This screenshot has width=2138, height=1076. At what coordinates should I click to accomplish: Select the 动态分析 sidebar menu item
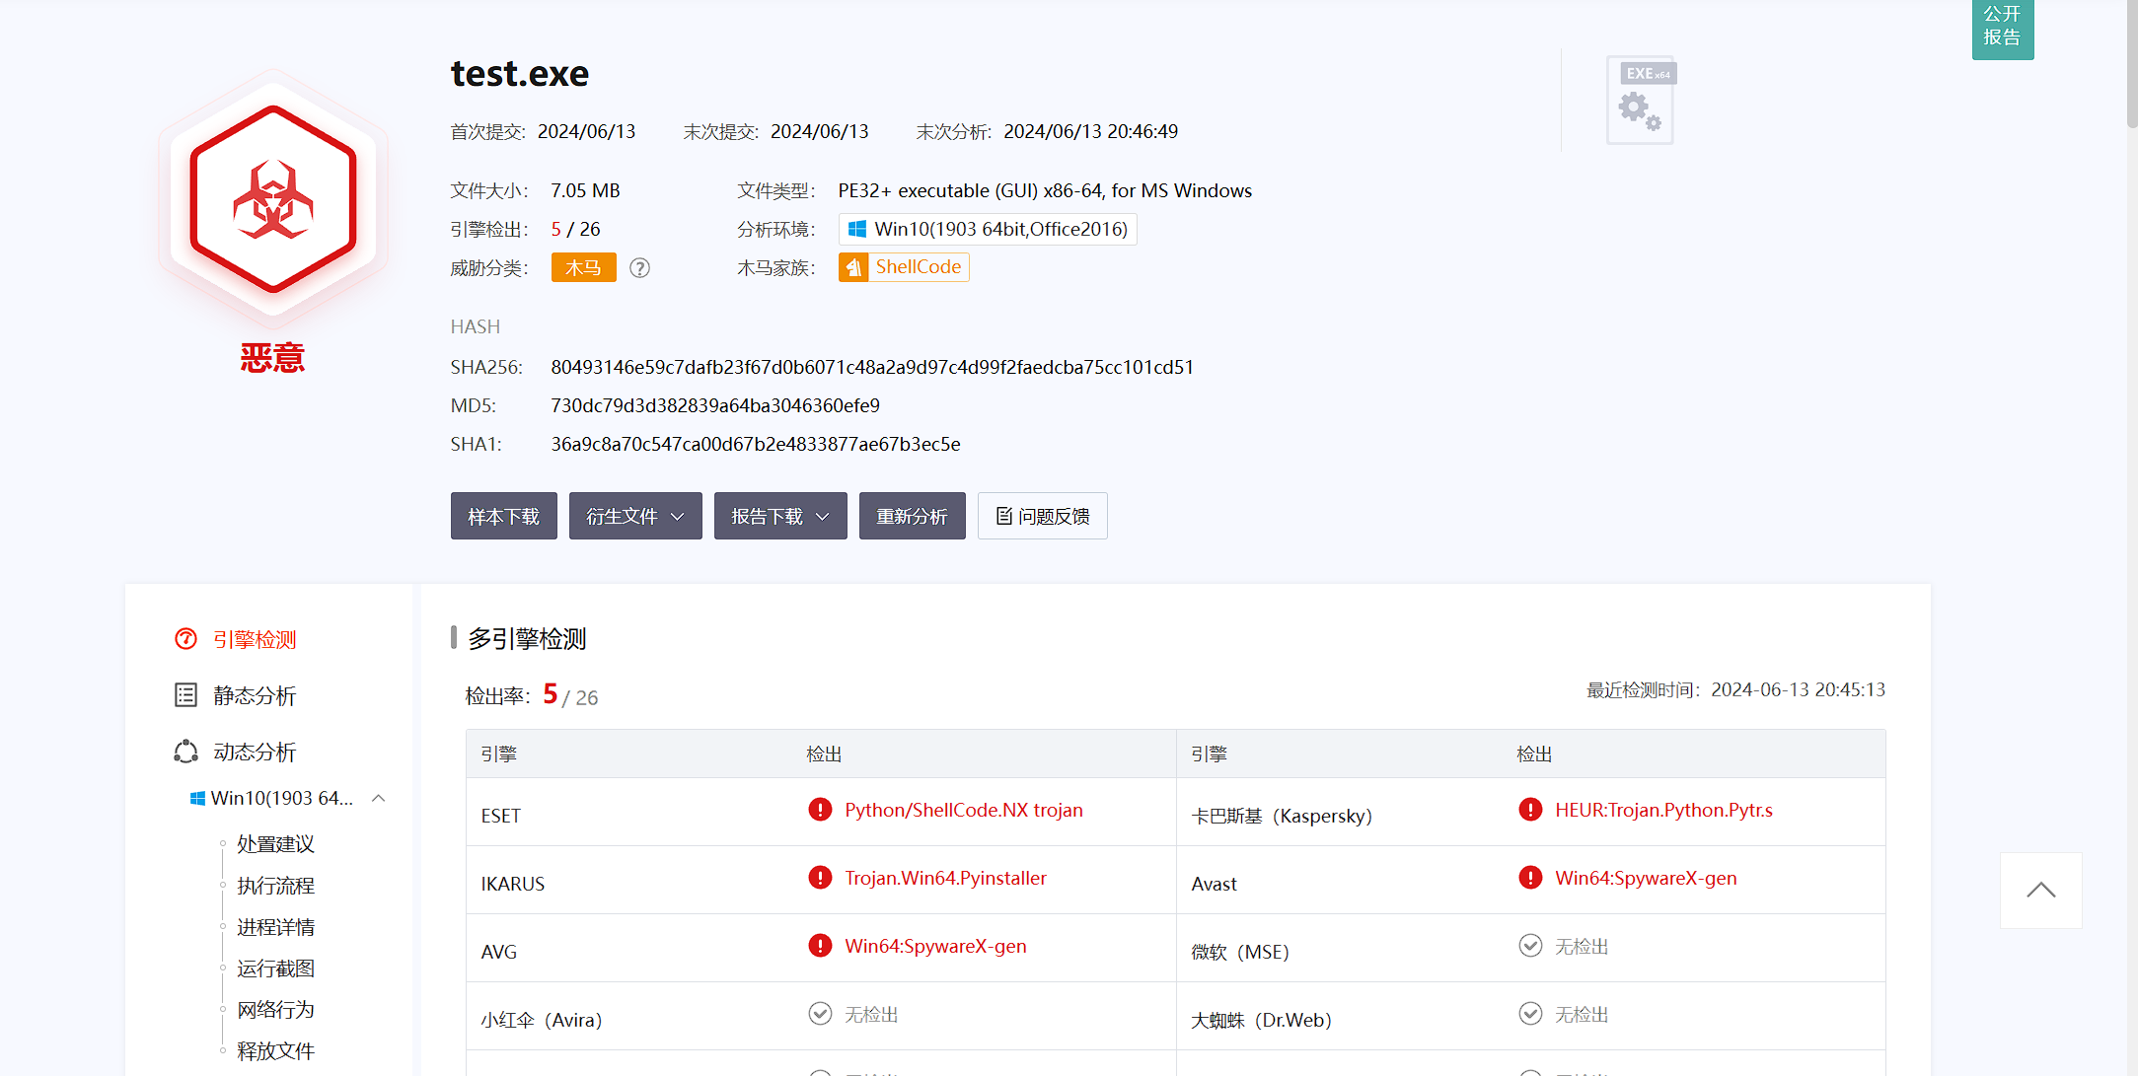point(255,752)
